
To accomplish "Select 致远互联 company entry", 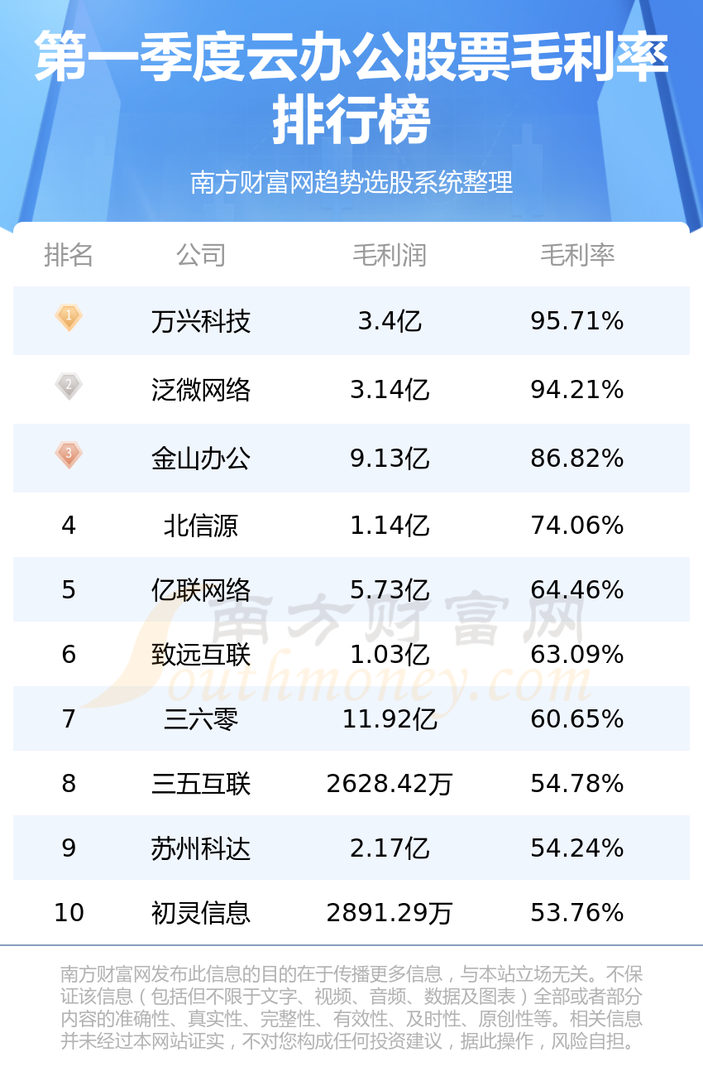I will pos(201,655).
